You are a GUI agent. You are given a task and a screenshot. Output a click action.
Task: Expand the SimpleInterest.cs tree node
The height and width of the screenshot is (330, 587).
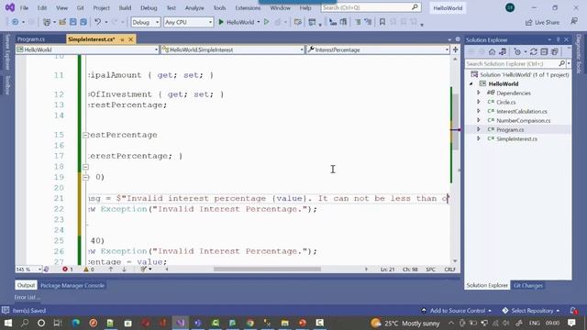click(x=479, y=138)
